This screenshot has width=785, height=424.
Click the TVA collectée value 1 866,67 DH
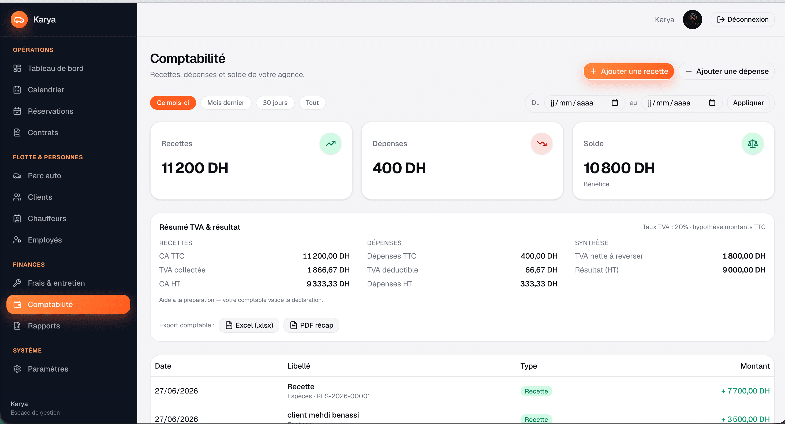[328, 270]
